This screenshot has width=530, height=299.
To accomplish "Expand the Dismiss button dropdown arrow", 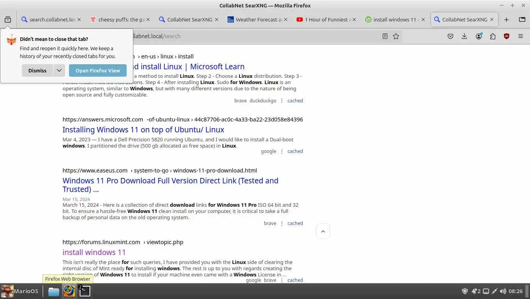I will click(x=59, y=70).
